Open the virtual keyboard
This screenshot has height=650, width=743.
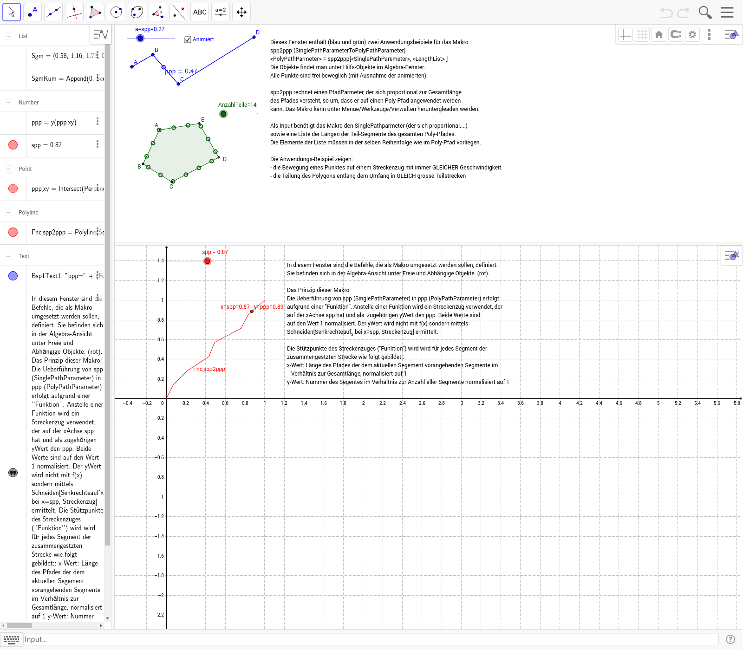12,639
